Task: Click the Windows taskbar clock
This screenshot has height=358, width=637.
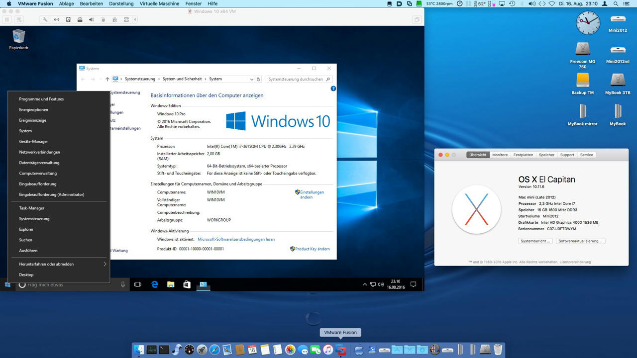Action: (396, 284)
